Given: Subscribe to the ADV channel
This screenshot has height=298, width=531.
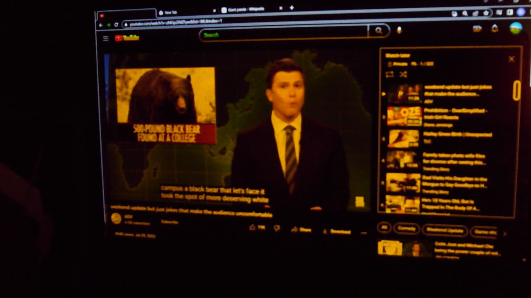Looking at the screenshot, I should coord(169,222).
